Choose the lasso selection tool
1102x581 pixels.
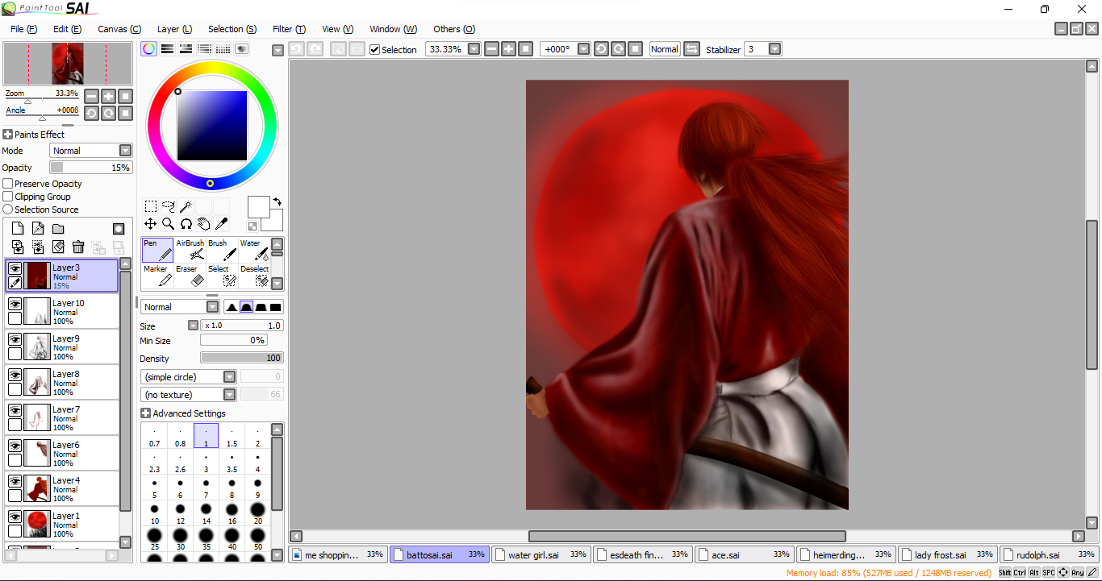click(169, 206)
